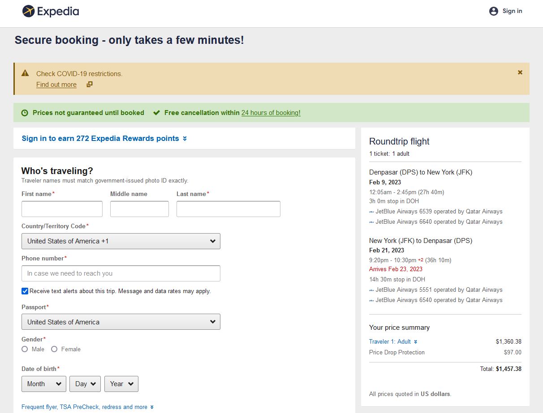Click the airline icon for JetBlue Airways 6540
The image size is (543, 413).
[x=371, y=300]
